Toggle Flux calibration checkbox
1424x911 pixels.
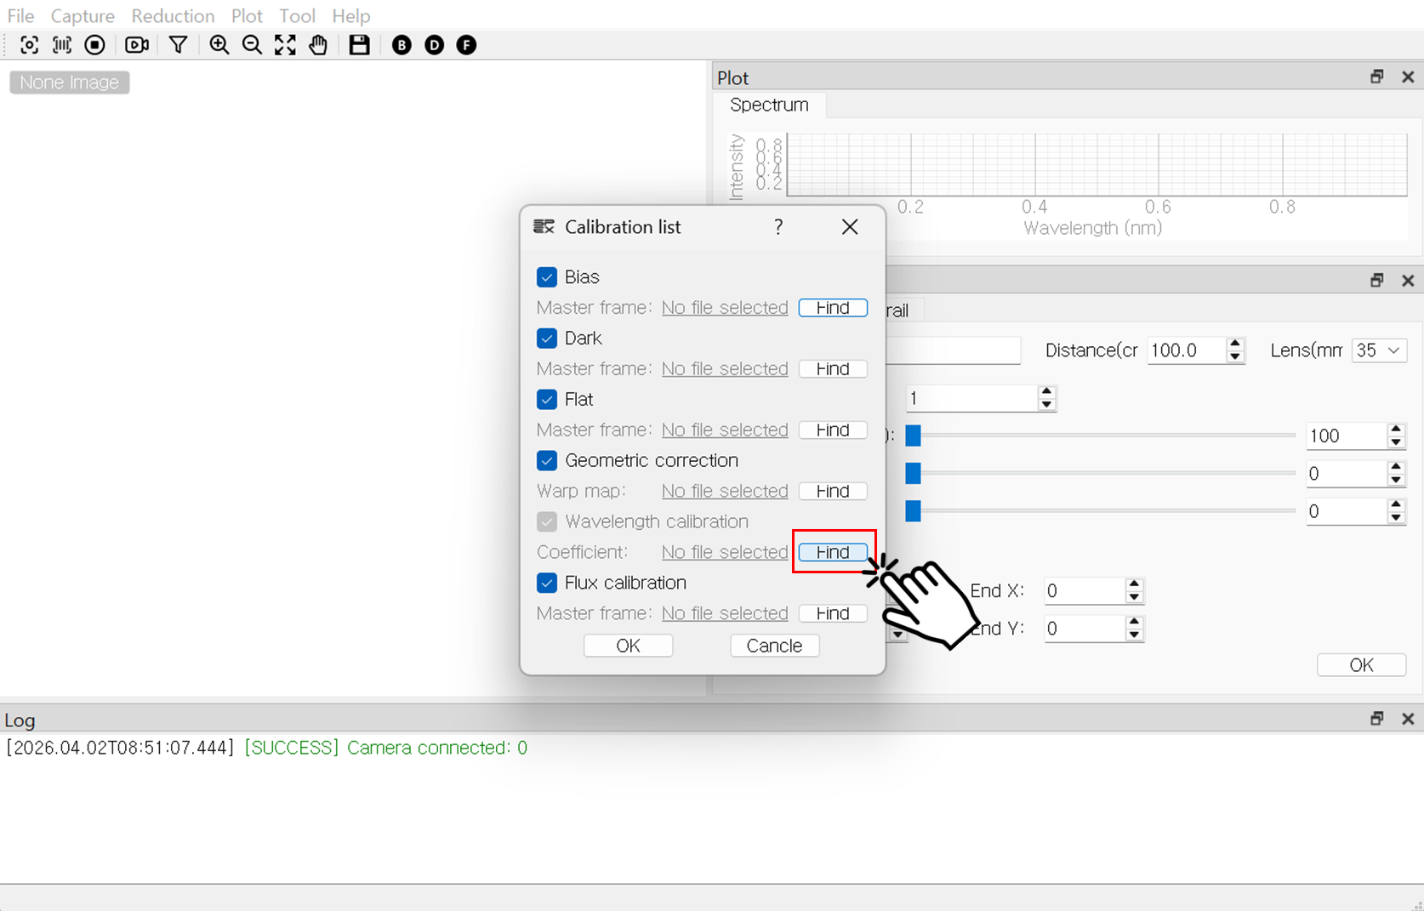(547, 584)
